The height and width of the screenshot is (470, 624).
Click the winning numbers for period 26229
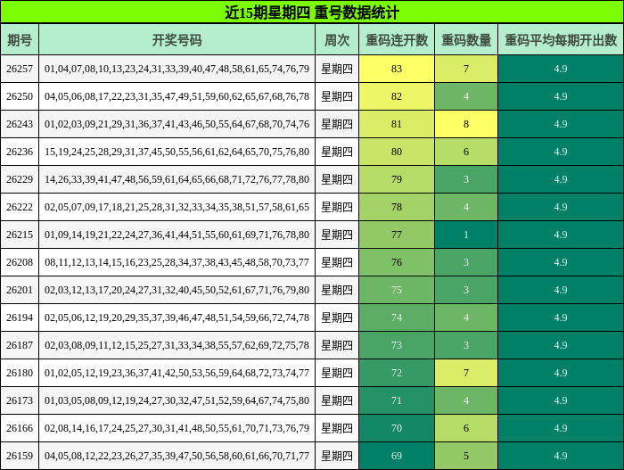177,179
